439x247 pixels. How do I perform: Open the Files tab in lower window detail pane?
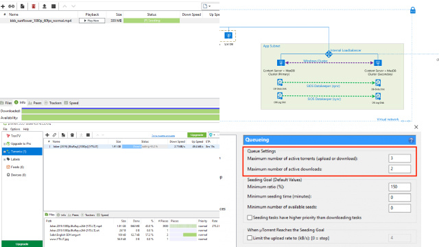50,215
